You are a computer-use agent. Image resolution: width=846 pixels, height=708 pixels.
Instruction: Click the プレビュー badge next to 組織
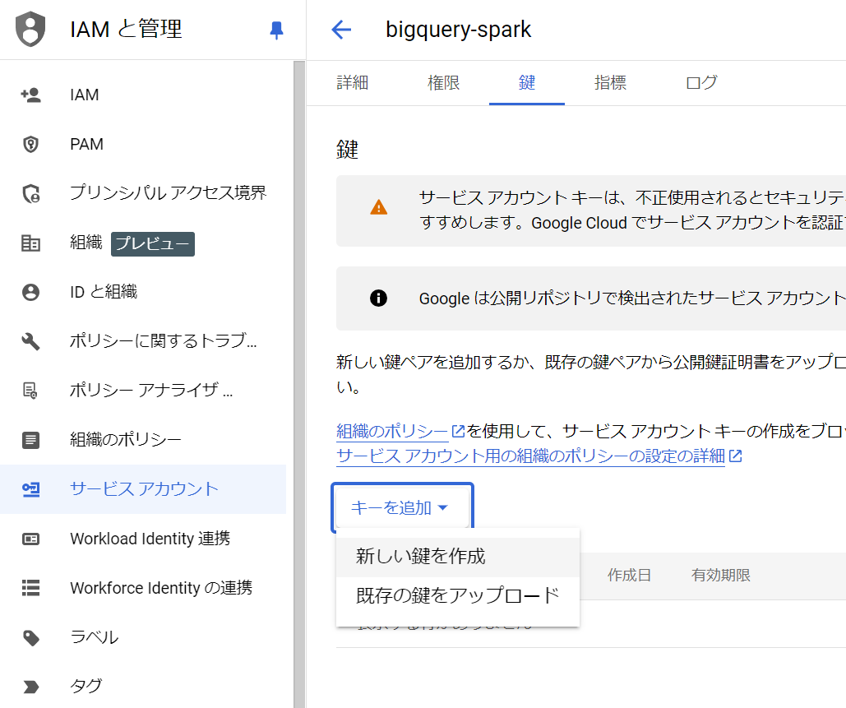pyautogui.click(x=153, y=243)
